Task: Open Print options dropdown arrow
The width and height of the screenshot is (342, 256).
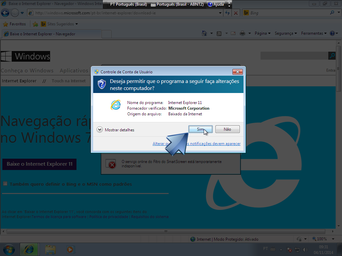Action: point(249,33)
